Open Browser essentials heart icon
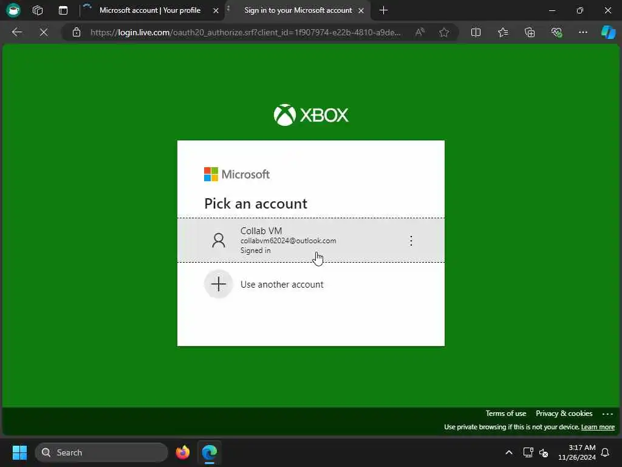 [556, 32]
